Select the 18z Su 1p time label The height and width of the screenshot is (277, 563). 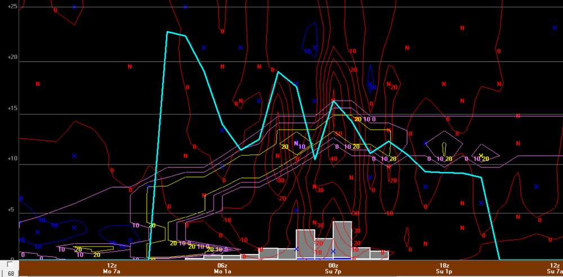tap(444, 269)
